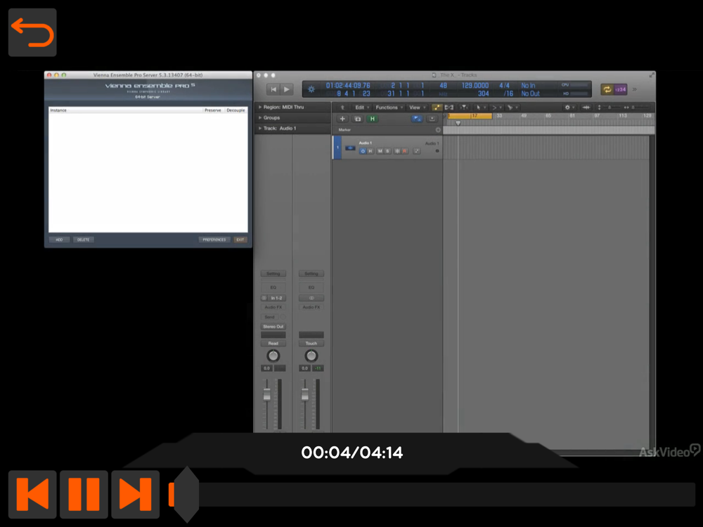The height and width of the screenshot is (527, 703).
Task: Toggle the H hide button on Audio 1
Action: click(370, 151)
